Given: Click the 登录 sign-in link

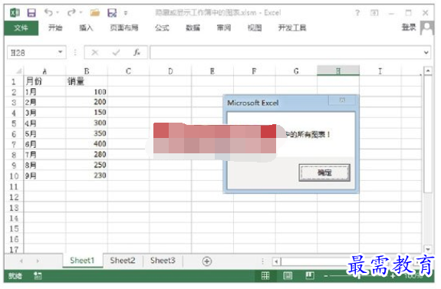Looking at the screenshot, I should pyautogui.click(x=409, y=28).
